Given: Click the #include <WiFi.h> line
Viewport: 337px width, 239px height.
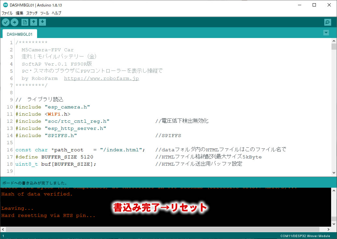Looking at the screenshot, I should coord(43,114).
